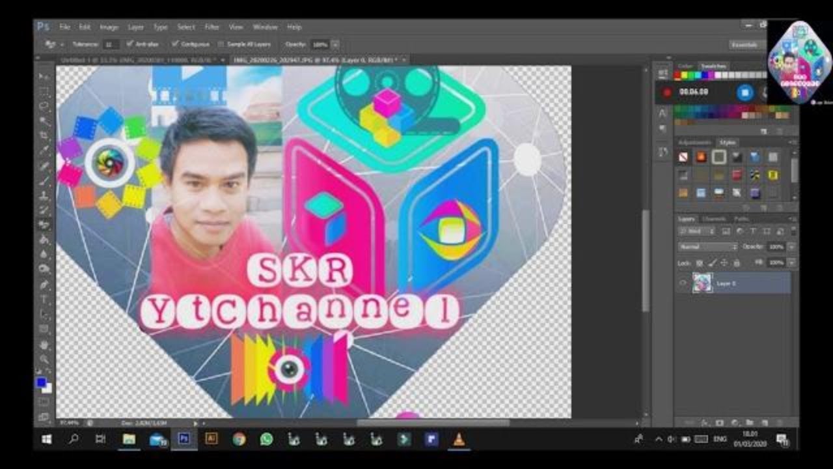This screenshot has height=469, width=833.
Task: Select the Horizontal Type tool
Action: 44,300
